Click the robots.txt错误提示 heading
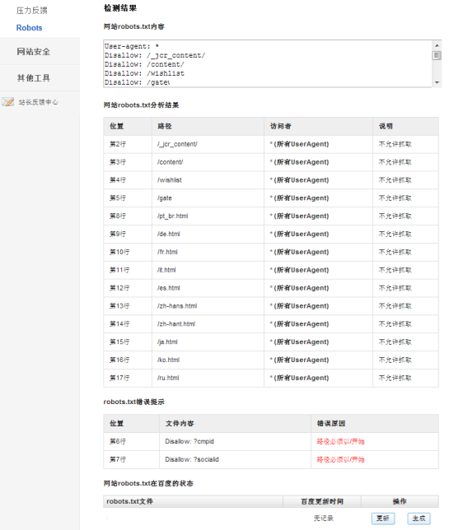The height and width of the screenshot is (530, 449). (x=134, y=402)
